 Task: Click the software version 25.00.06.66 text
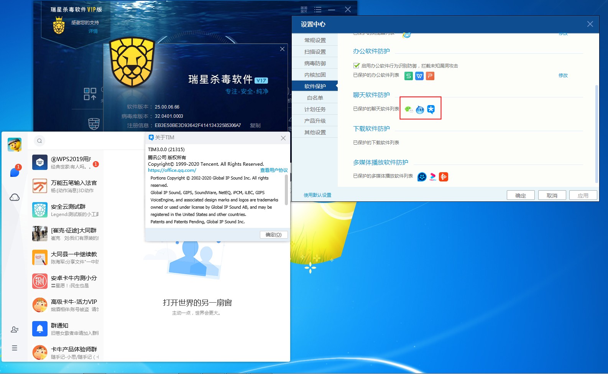(x=167, y=107)
